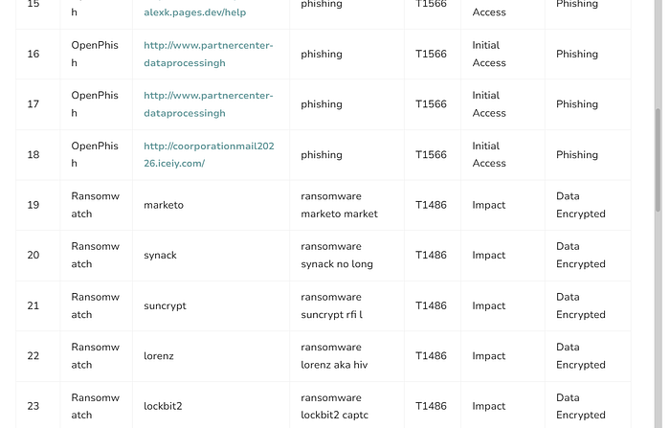Image resolution: width=670 pixels, height=428 pixels.
Task: Select the marketo indicator cell
Action: point(212,205)
